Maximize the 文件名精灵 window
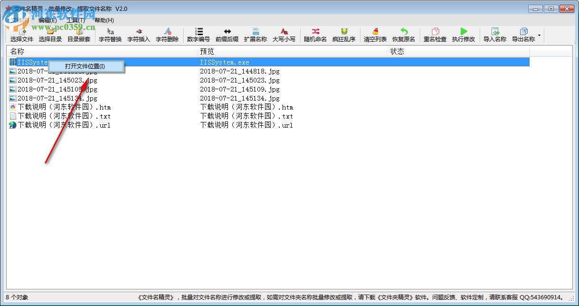Viewport: 579px width, 306px height. [x=551, y=8]
